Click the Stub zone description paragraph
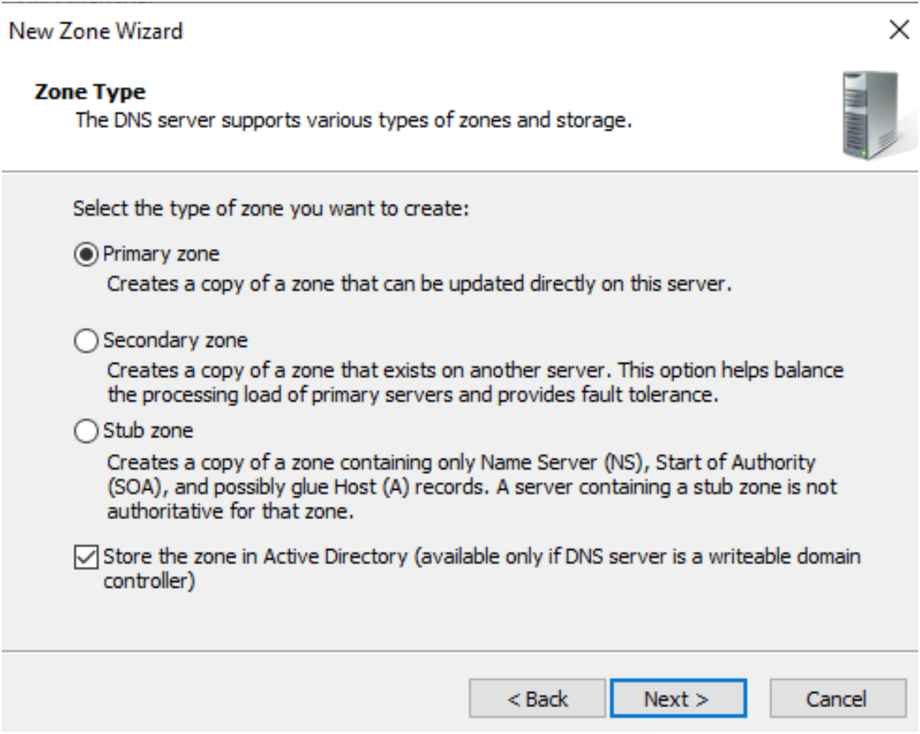 point(472,487)
